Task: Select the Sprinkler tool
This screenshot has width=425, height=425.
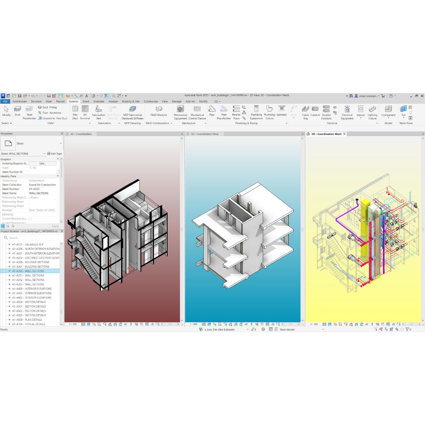Action: tap(282, 111)
